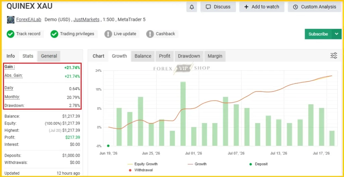
Task: Click the green deposit dot on chart
Action: pyautogui.click(x=108, y=146)
